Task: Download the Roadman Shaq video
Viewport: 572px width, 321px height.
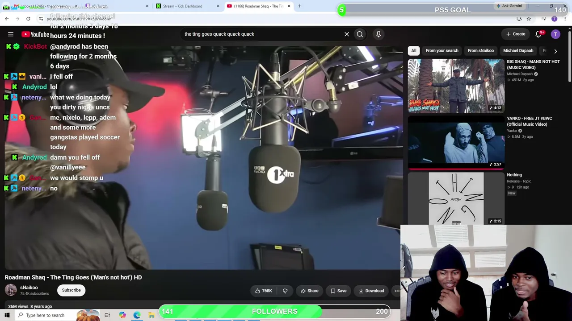Action: pyautogui.click(x=371, y=291)
